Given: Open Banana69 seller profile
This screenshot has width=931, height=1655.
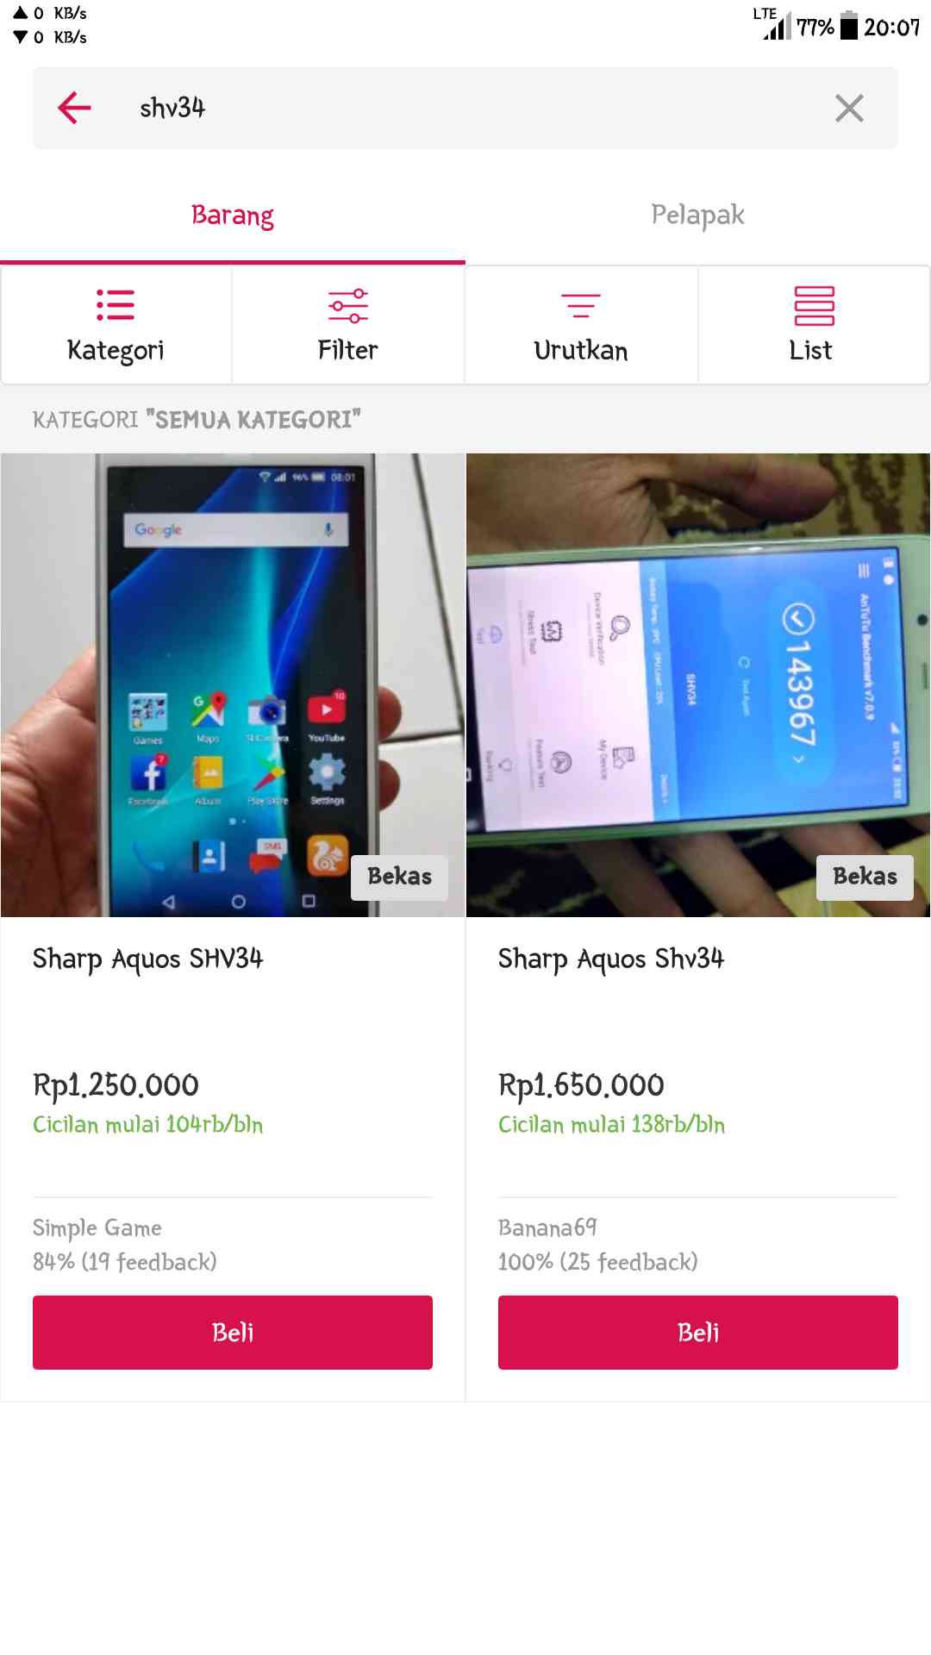Looking at the screenshot, I should click(547, 1227).
